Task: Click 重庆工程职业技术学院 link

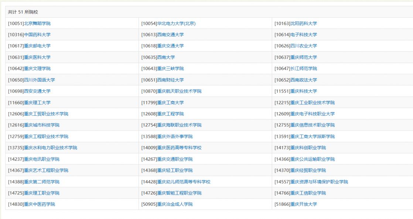Action: [46, 136]
